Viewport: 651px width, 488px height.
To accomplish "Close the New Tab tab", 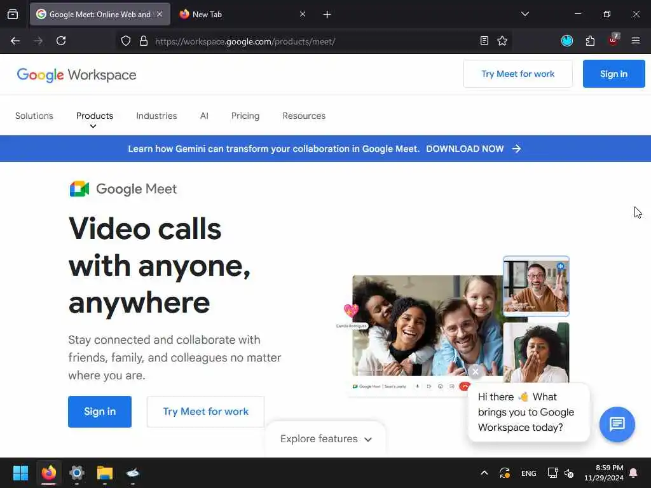I will [303, 14].
